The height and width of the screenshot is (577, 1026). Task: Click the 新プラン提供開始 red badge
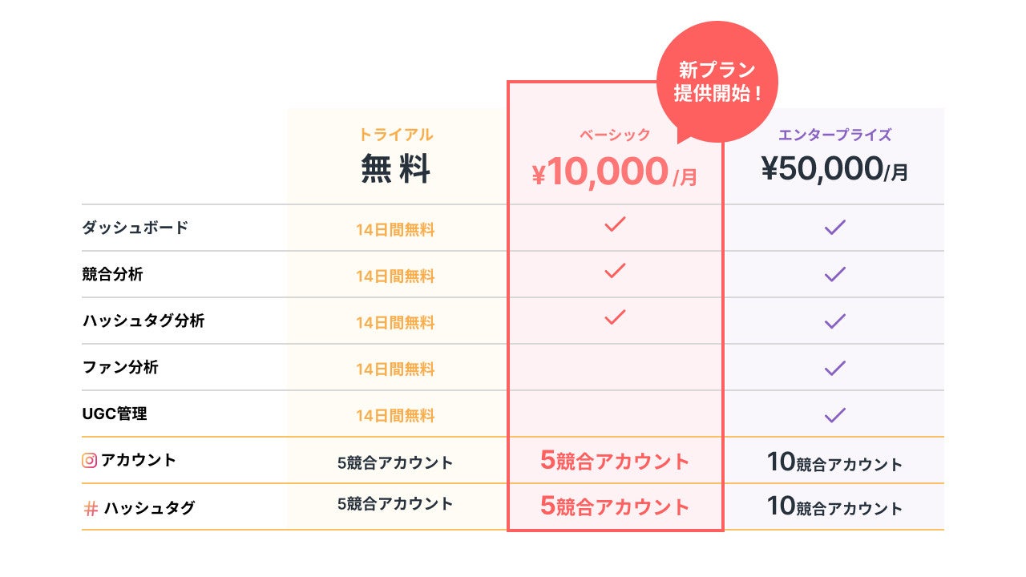[x=717, y=81]
